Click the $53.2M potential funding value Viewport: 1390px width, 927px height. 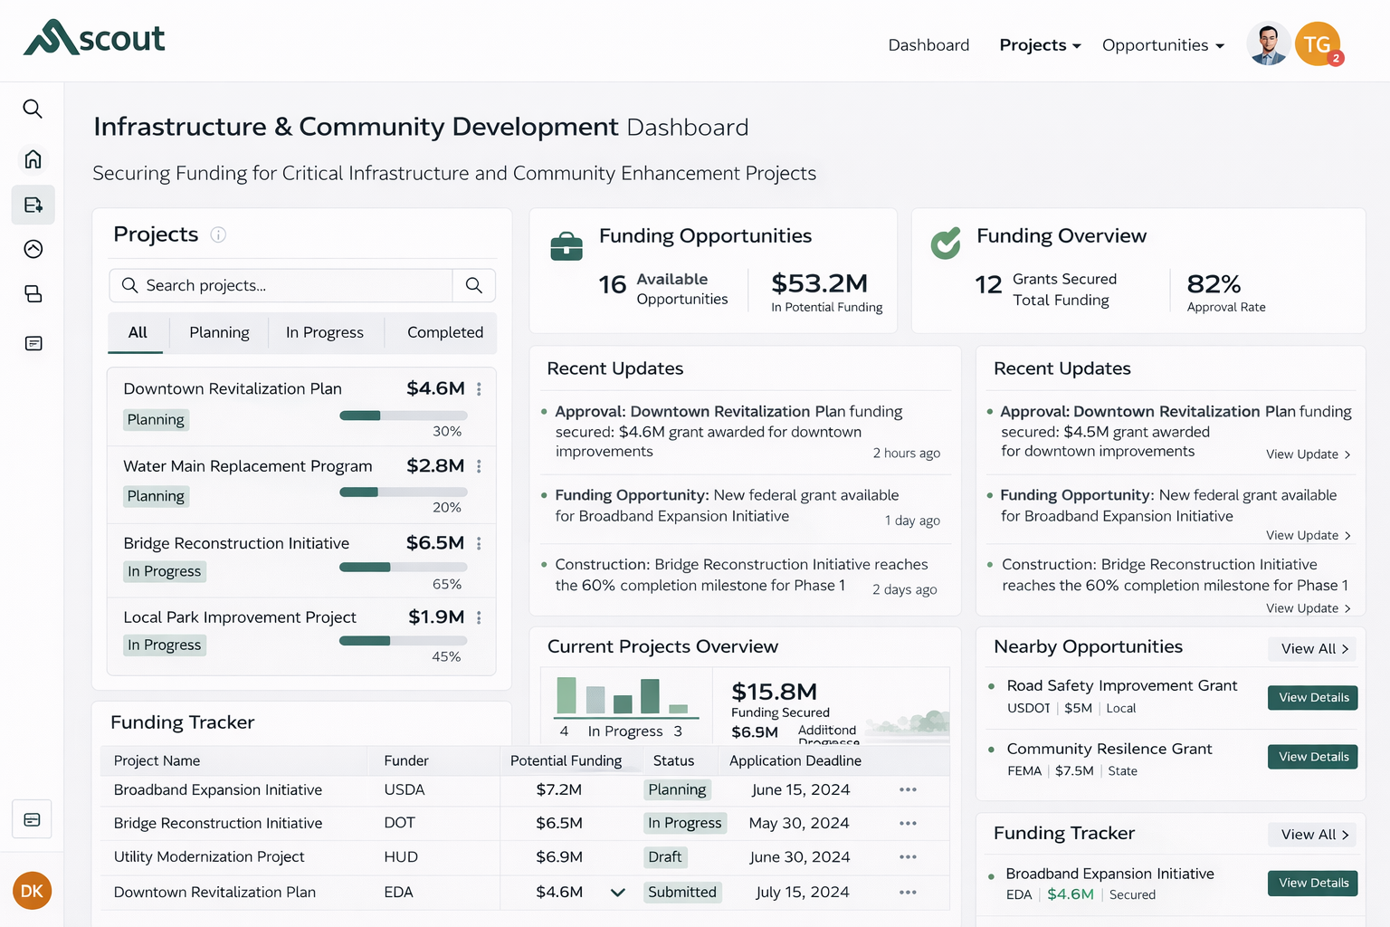pyautogui.click(x=819, y=283)
